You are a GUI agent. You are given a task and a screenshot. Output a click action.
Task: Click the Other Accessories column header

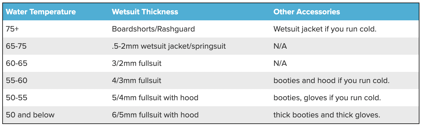[306, 12]
